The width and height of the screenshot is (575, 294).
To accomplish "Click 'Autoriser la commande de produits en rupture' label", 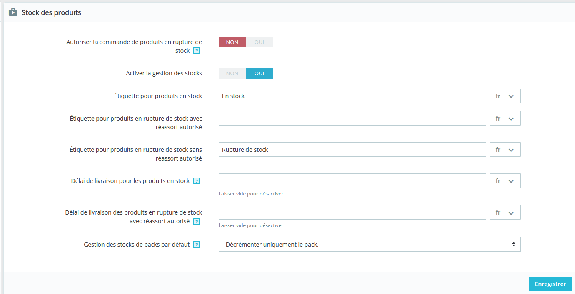I will pos(134,46).
